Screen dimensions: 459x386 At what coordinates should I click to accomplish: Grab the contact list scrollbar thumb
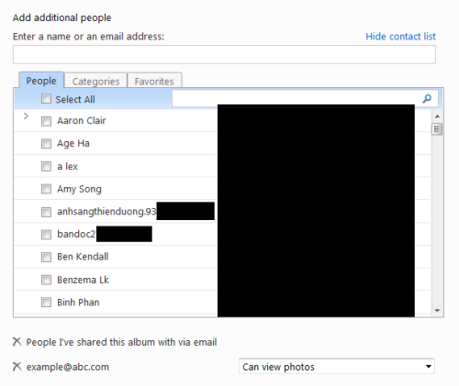point(437,129)
